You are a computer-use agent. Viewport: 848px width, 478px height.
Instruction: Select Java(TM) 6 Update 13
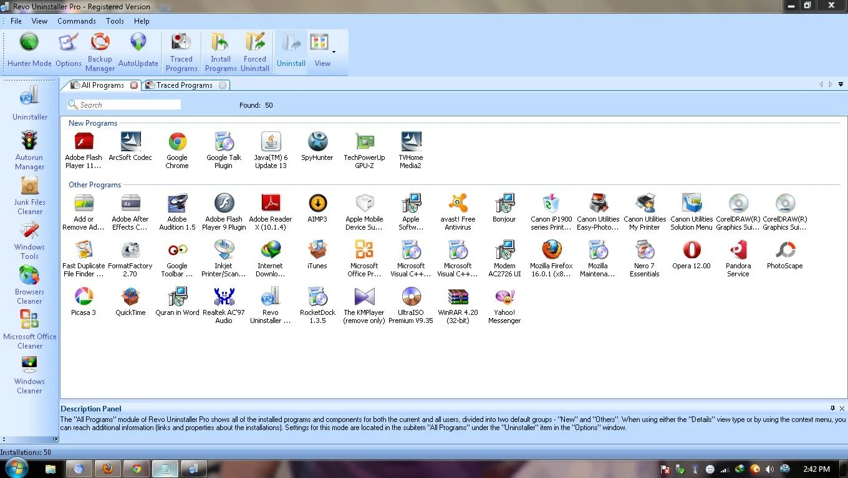click(x=271, y=150)
